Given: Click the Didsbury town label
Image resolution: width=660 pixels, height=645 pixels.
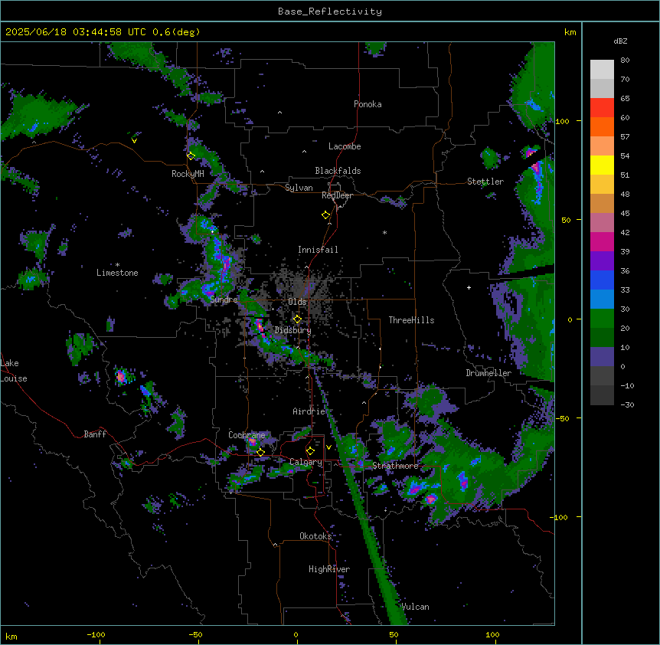Looking at the screenshot, I should click(x=293, y=330).
